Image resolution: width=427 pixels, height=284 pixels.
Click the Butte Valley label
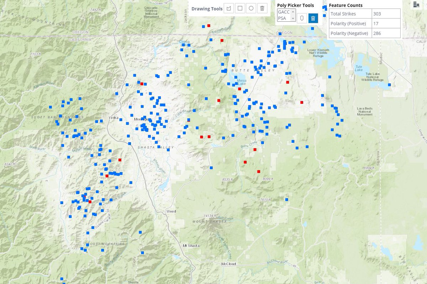tap(253, 71)
